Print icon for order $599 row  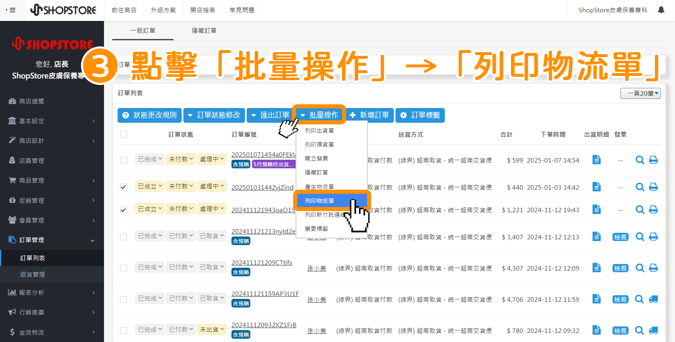[653, 160]
